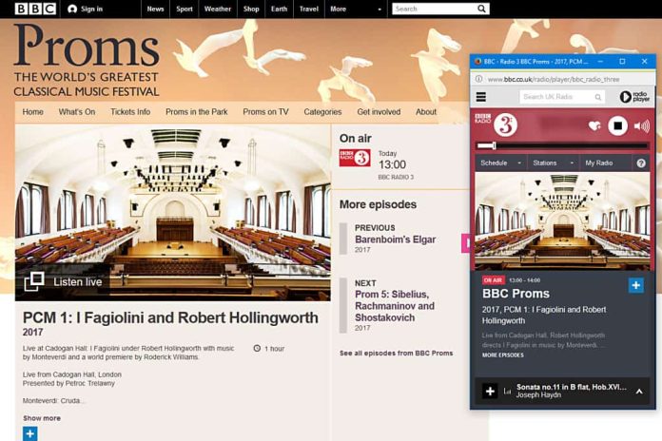Add station to favourites with heart icon
Image resolution: width=662 pixels, height=441 pixels.
coord(594,125)
